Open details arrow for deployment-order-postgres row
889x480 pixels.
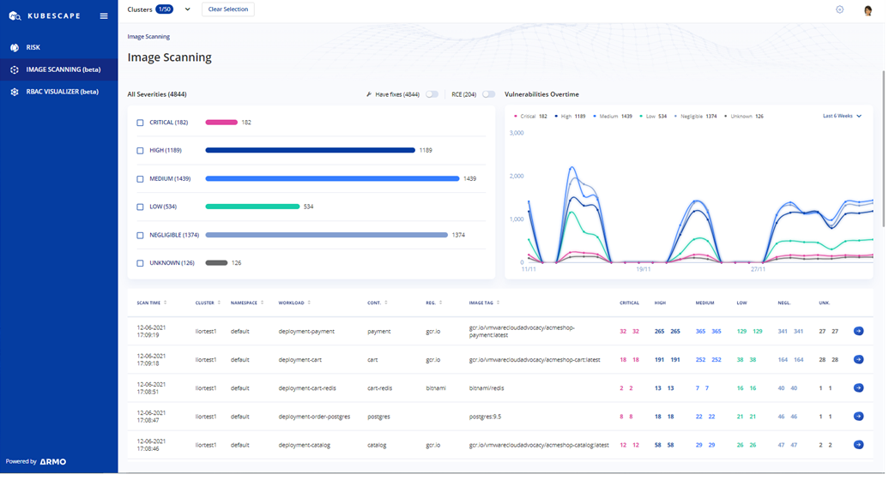(858, 417)
